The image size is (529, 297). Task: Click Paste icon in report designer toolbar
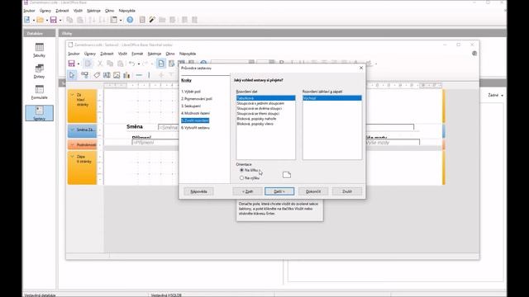pyautogui.click(x=121, y=64)
